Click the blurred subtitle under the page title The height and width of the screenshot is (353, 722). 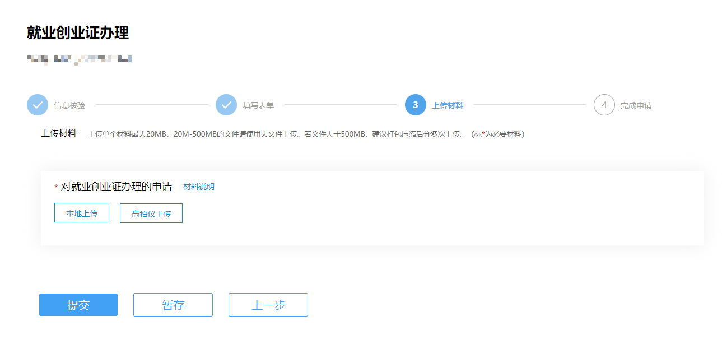[x=79, y=59]
